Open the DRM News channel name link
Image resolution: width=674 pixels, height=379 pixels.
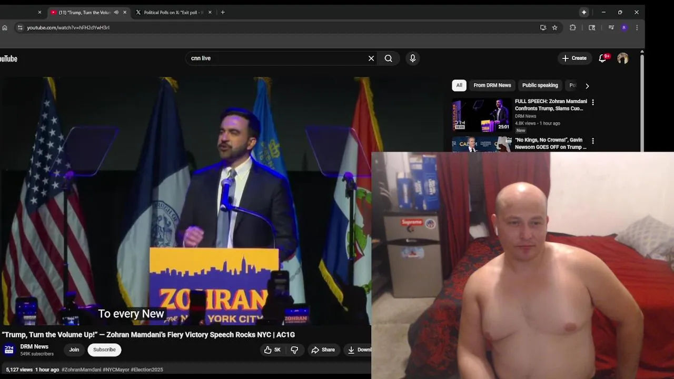pos(34,346)
